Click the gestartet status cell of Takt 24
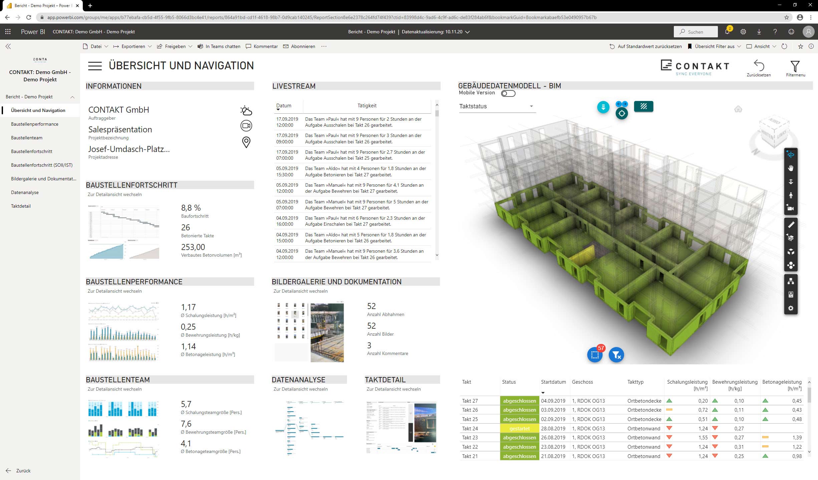The image size is (818, 480). tap(519, 428)
